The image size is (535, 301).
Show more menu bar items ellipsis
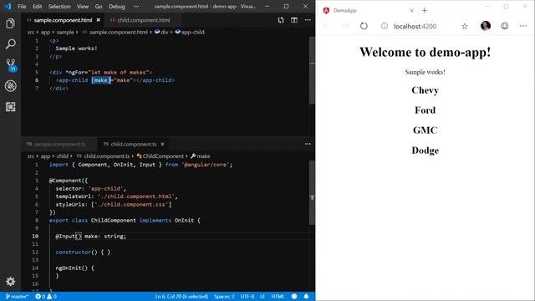click(x=136, y=6)
